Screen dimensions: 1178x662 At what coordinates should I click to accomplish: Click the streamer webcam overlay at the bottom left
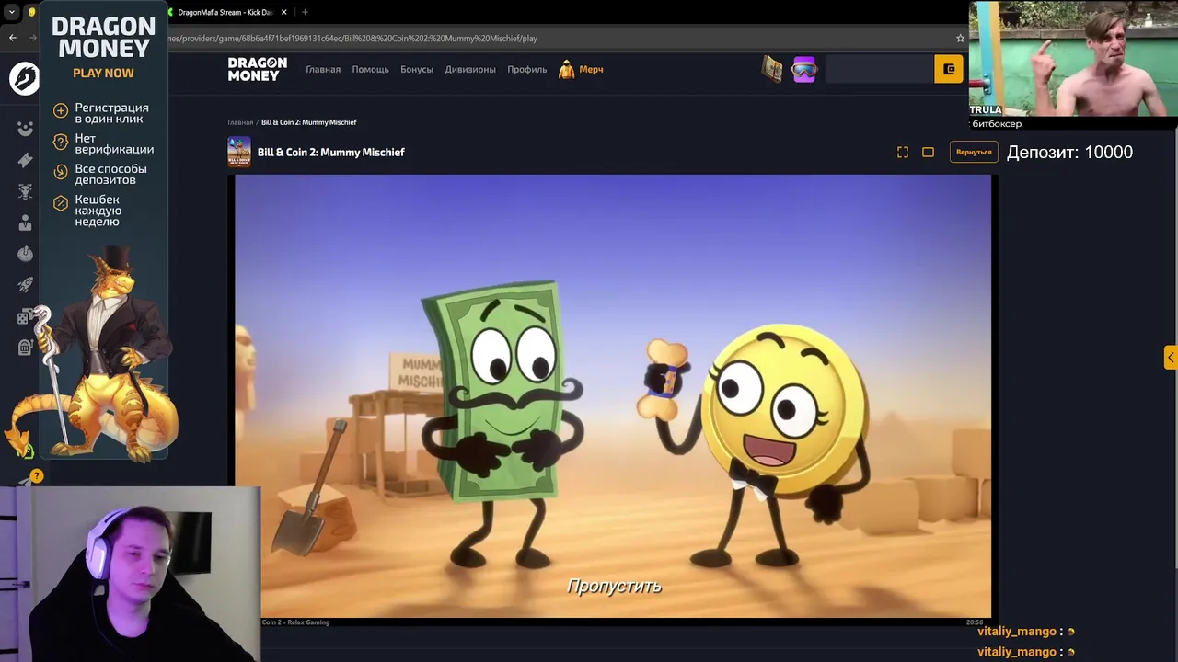[x=130, y=575]
